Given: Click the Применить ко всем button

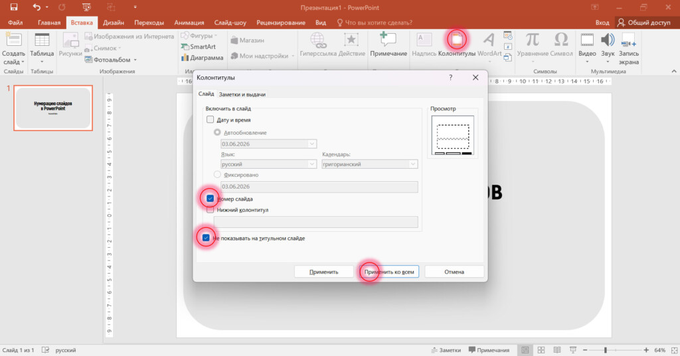Looking at the screenshot, I should (x=389, y=272).
